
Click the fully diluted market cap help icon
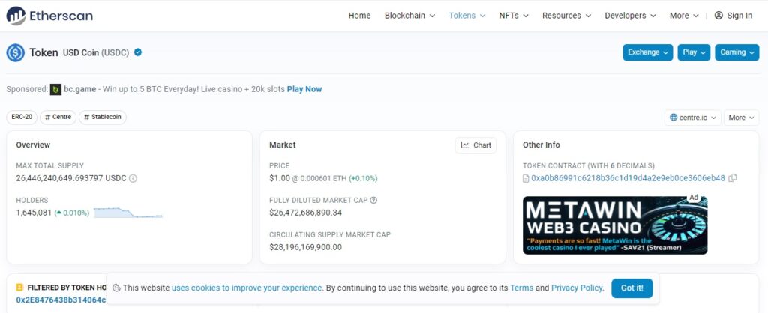373,200
